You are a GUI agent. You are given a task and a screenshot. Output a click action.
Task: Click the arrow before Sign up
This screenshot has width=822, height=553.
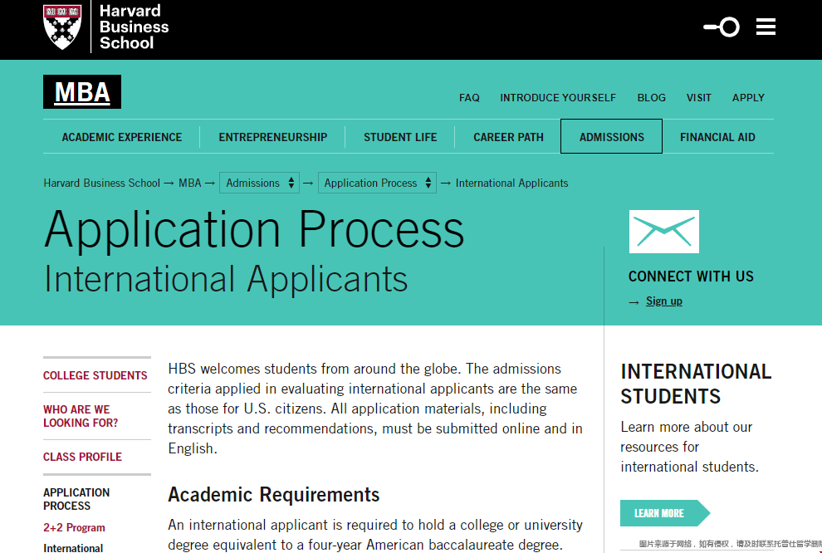(634, 302)
